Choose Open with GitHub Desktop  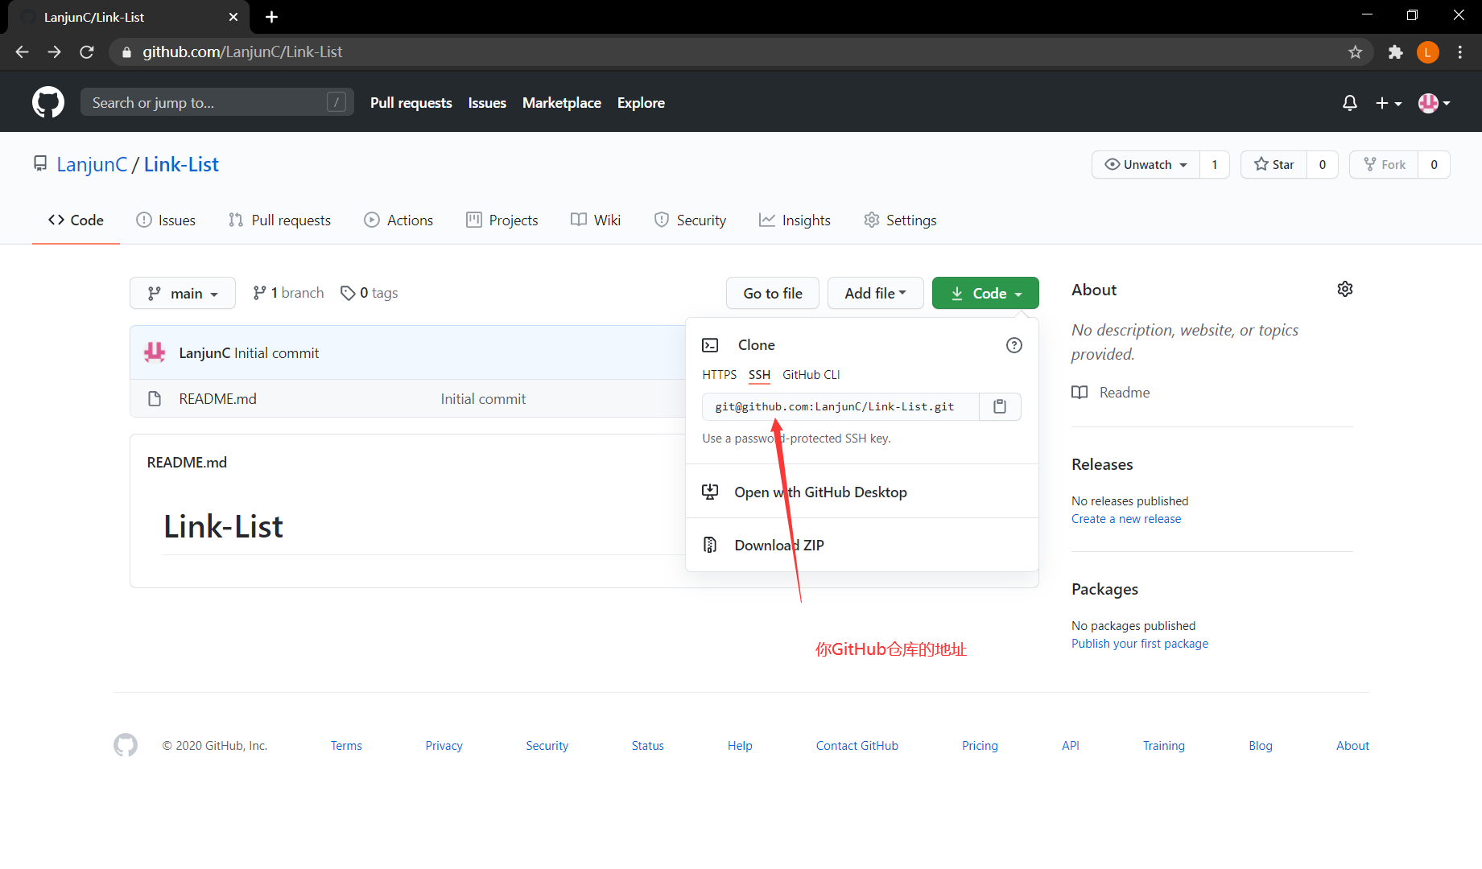tap(862, 492)
